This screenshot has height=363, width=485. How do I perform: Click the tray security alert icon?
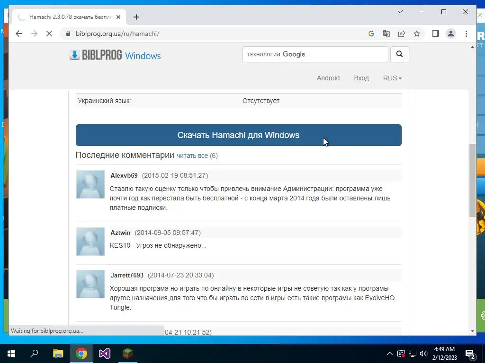click(401, 354)
